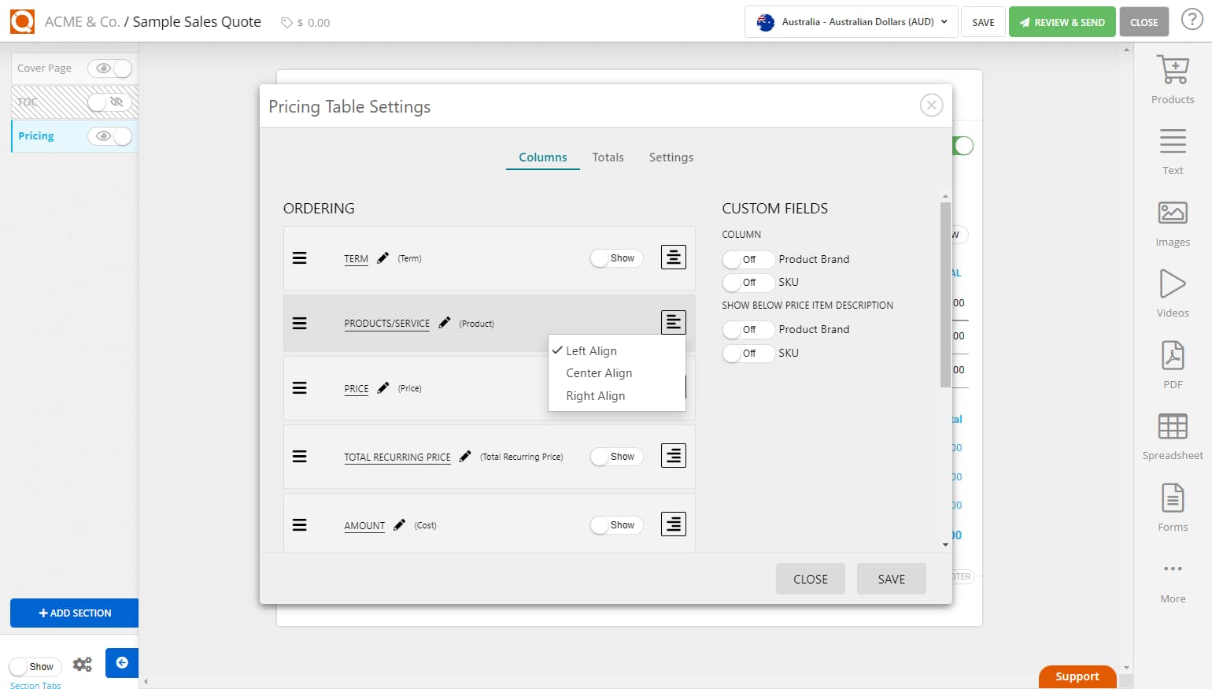Image resolution: width=1212 pixels, height=689 pixels.
Task: Choose Right Align for Products/Service column
Action: click(594, 395)
